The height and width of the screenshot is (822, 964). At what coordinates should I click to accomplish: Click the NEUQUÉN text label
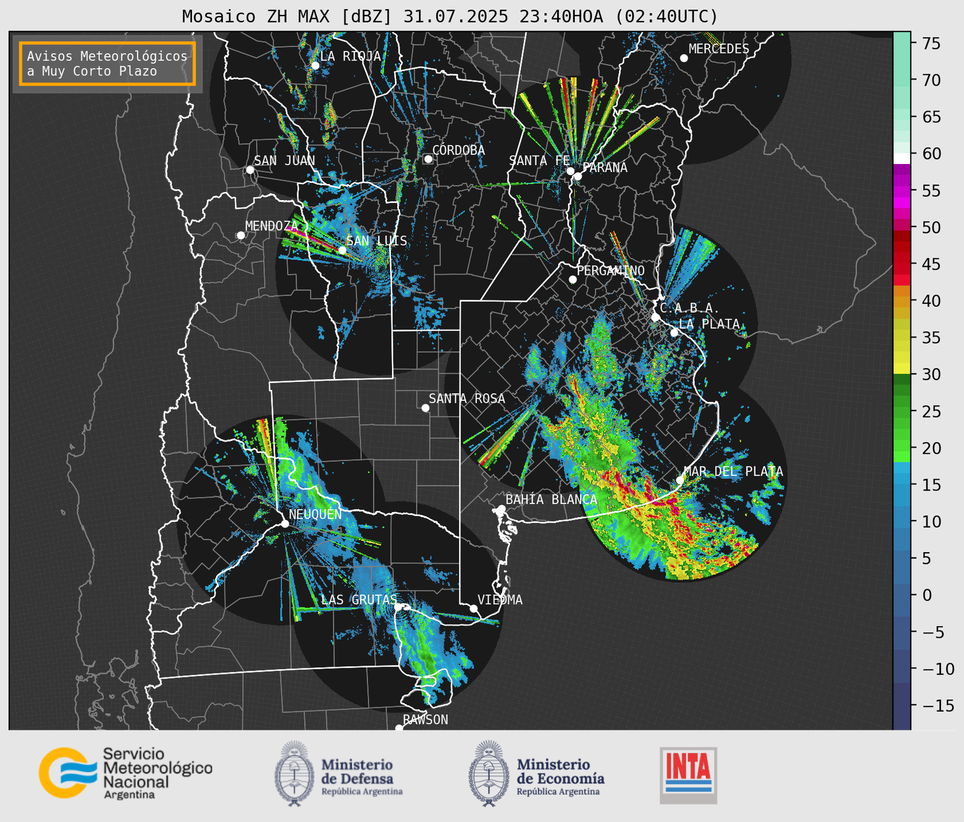click(315, 514)
